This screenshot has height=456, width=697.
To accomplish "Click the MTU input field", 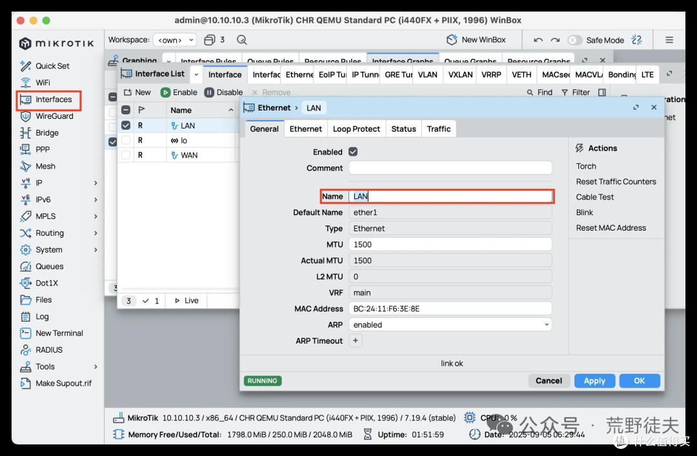I will click(x=450, y=244).
